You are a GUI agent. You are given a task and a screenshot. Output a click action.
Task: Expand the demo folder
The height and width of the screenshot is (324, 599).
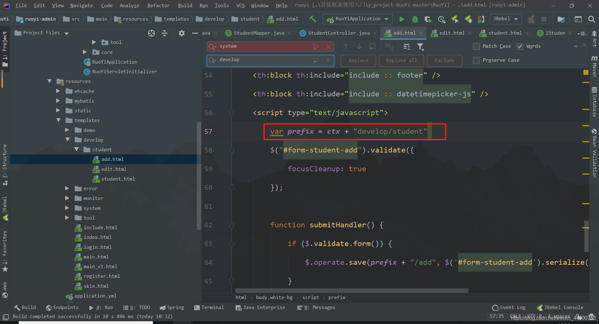point(67,130)
